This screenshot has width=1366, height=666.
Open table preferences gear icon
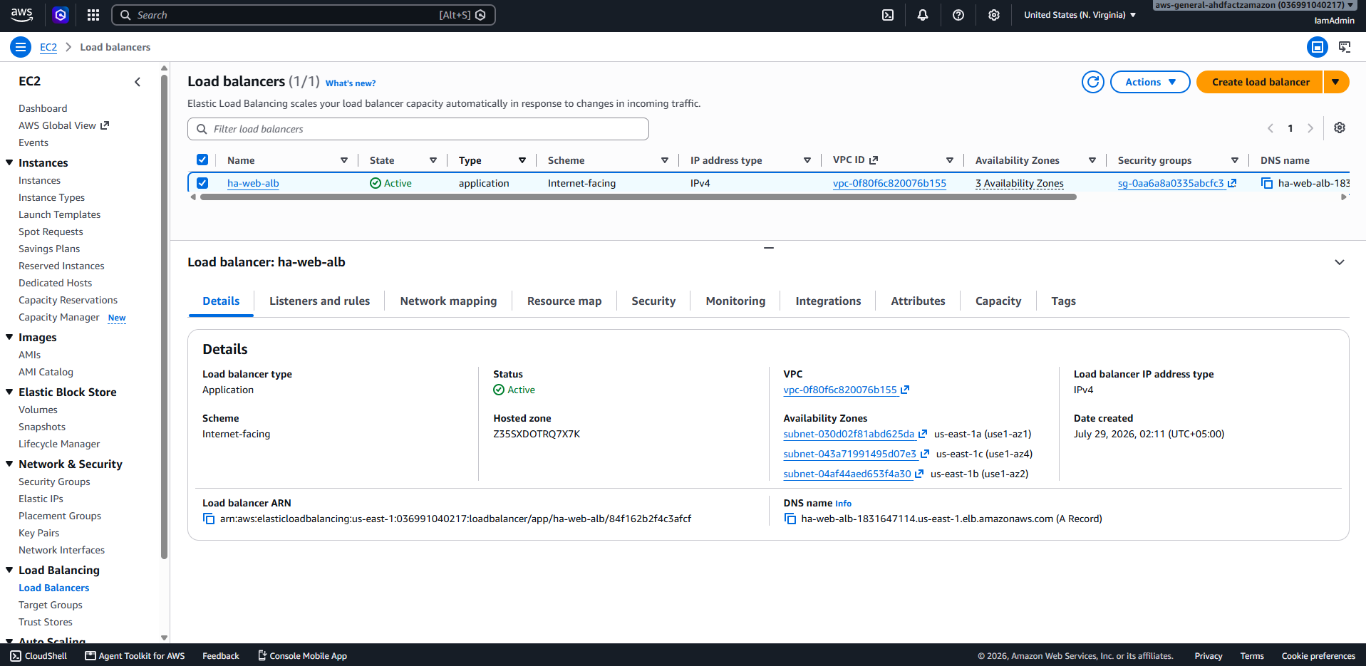pyautogui.click(x=1340, y=128)
